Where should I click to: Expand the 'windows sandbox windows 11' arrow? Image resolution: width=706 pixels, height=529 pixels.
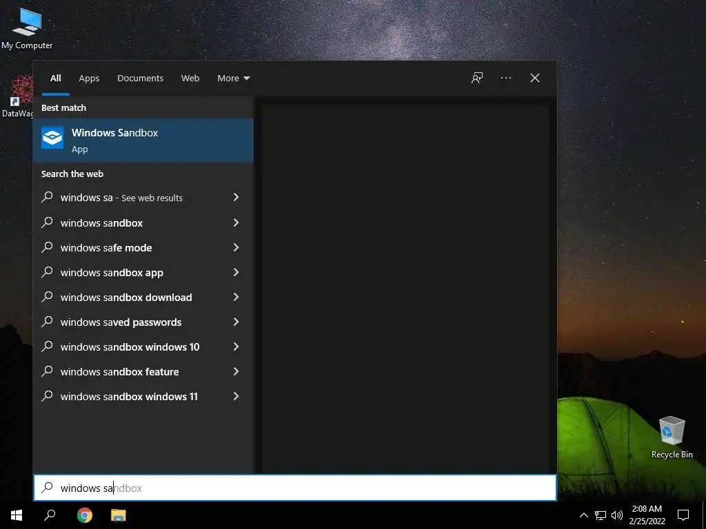tap(236, 396)
